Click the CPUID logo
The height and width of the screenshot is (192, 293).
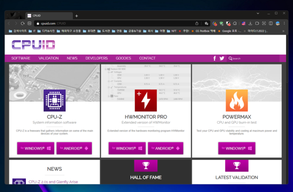click(x=33, y=45)
